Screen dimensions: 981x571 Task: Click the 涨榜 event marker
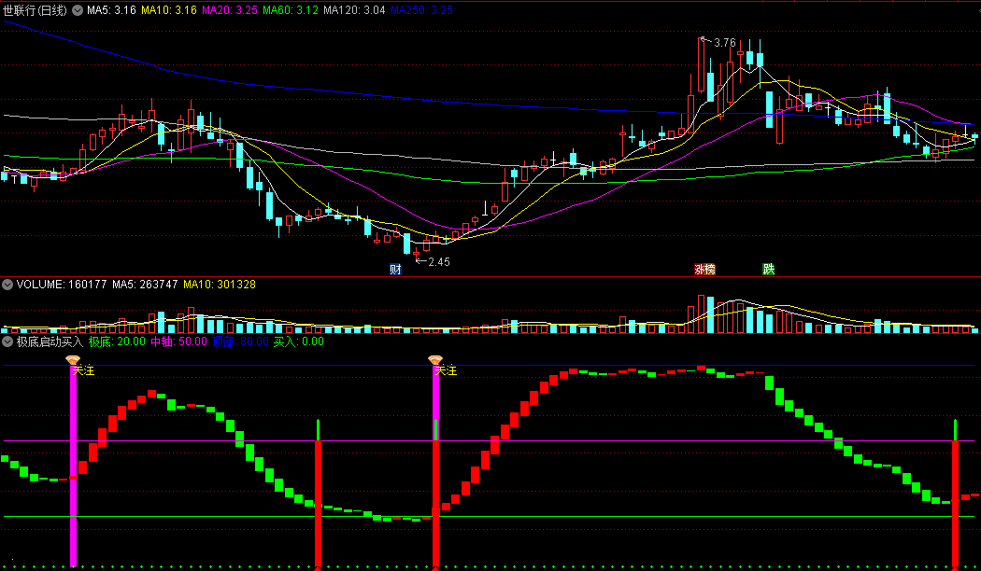coord(705,270)
